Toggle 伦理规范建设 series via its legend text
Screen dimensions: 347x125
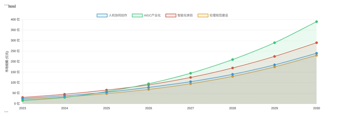(x=219, y=16)
